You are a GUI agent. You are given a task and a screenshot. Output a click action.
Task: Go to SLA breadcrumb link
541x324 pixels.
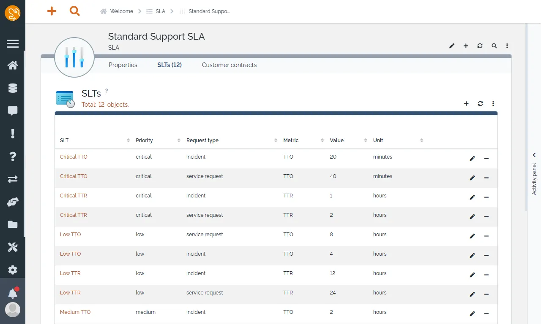click(x=160, y=11)
